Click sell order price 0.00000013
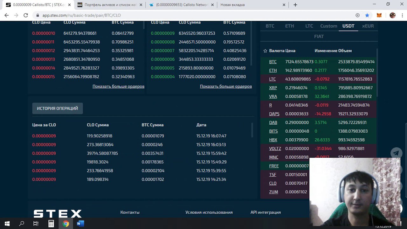407x229 pixels. click(x=44, y=59)
